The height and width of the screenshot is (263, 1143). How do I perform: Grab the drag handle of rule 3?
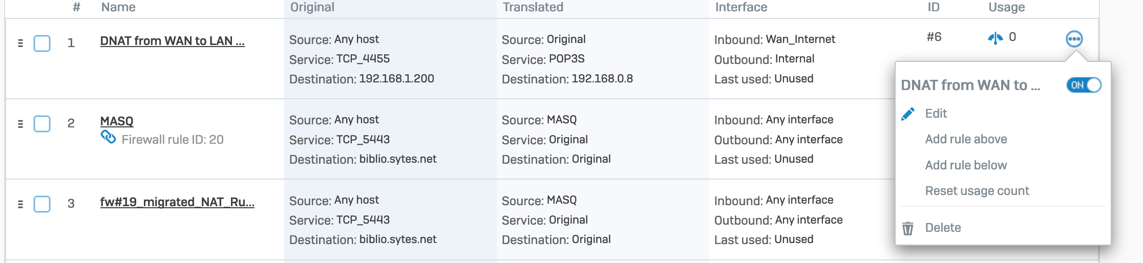[x=20, y=204]
